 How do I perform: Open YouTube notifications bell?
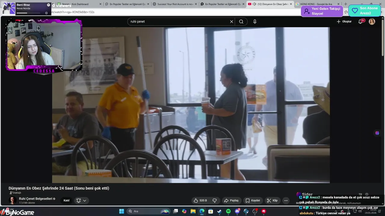pos(360,22)
